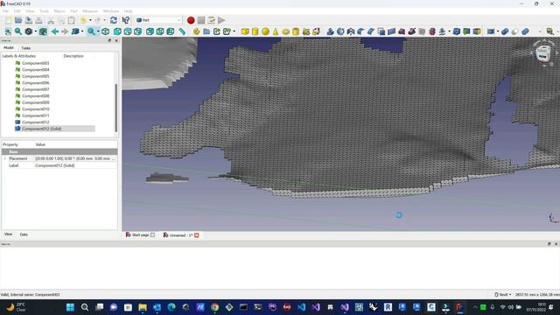
Task: Open the taskbar Search icon
Action: (x=85, y=307)
